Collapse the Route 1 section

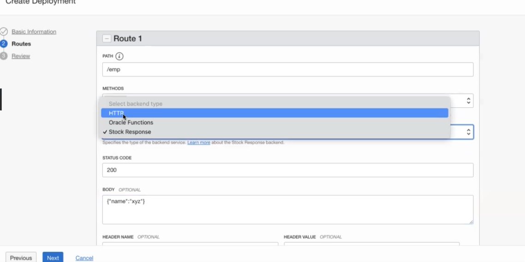click(x=107, y=39)
